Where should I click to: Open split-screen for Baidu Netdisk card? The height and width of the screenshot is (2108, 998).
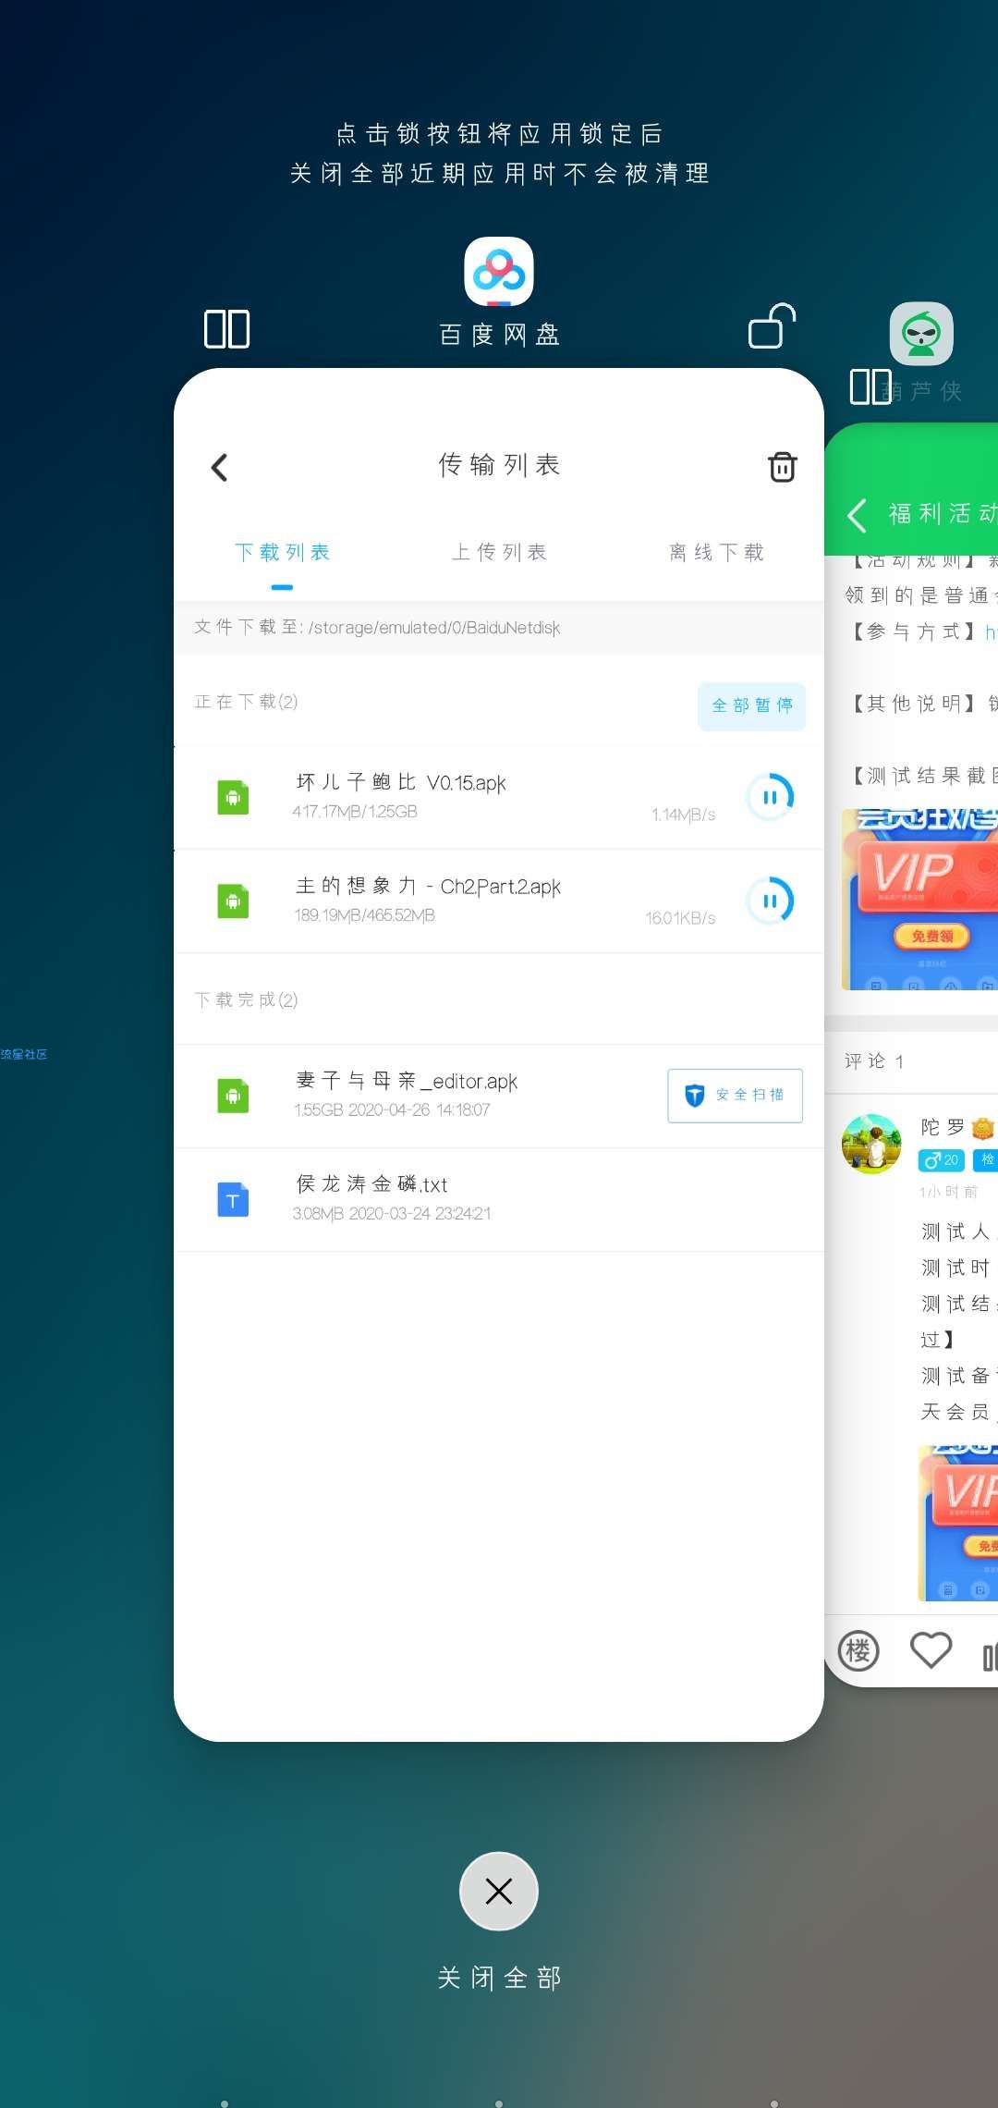226,329
